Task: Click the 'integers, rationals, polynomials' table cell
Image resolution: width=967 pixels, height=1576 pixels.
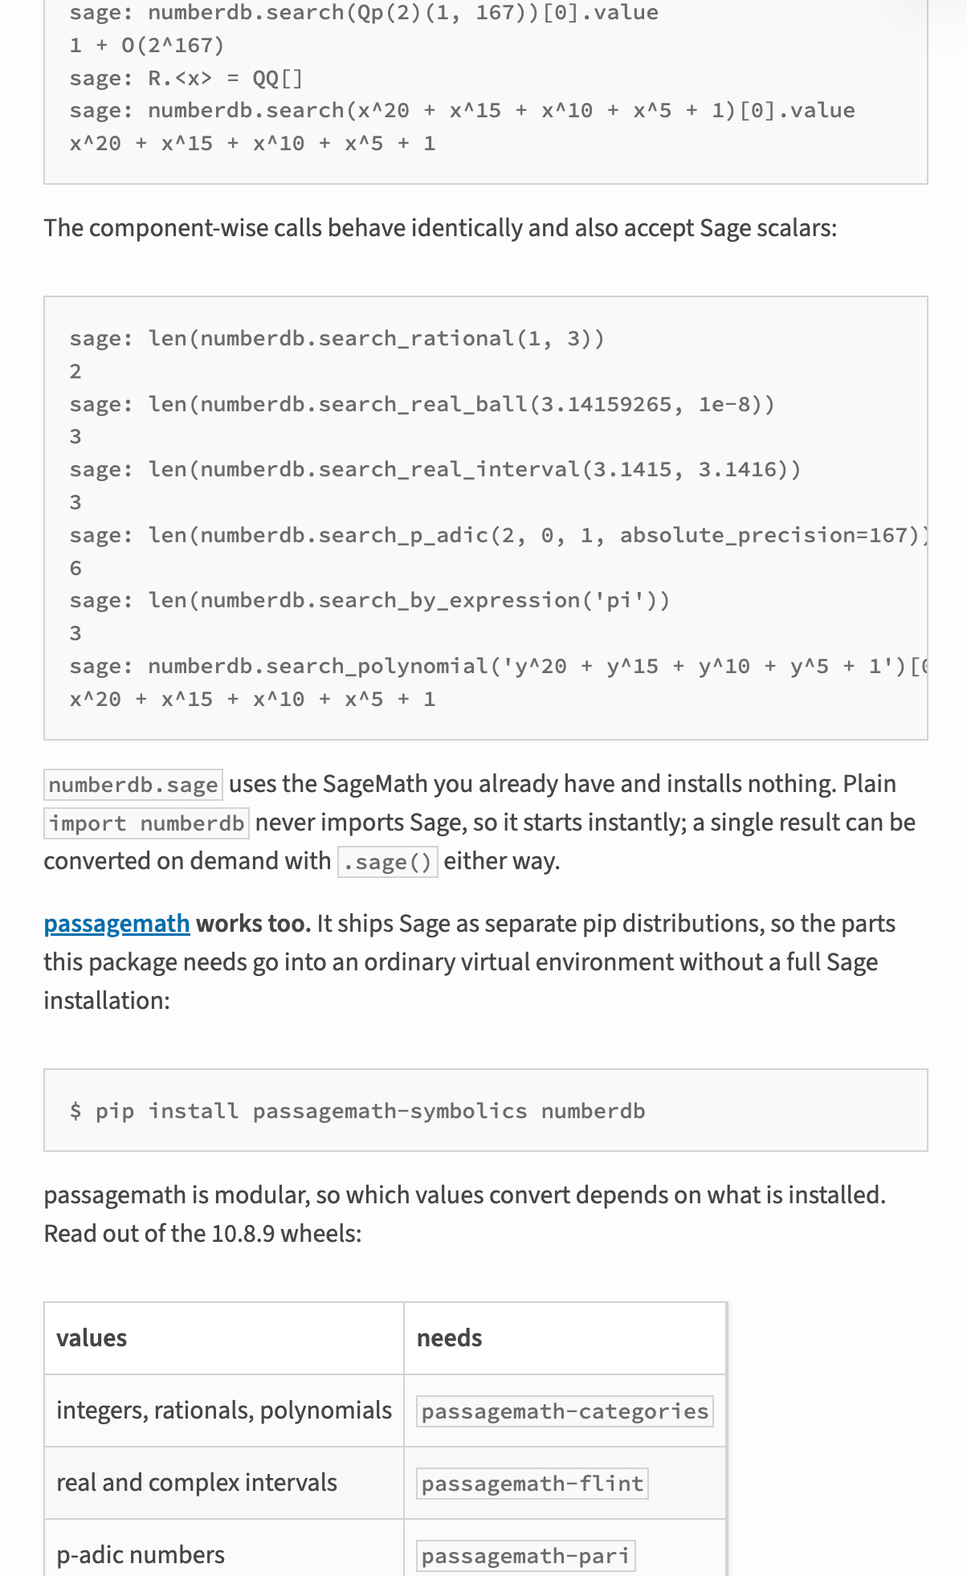Action: click(224, 1411)
